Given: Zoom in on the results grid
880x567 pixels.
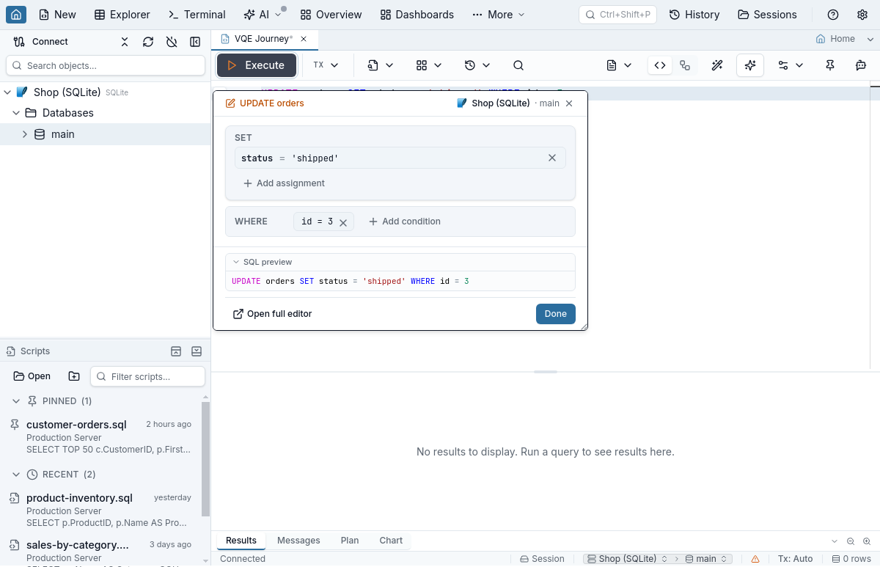Looking at the screenshot, I should [x=867, y=541].
